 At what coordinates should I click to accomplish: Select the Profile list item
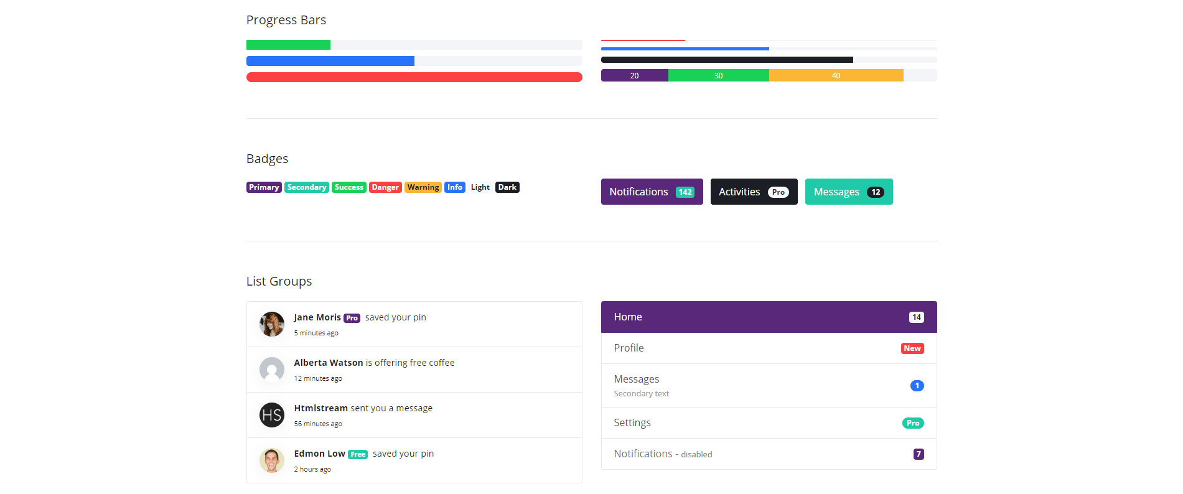coord(769,348)
